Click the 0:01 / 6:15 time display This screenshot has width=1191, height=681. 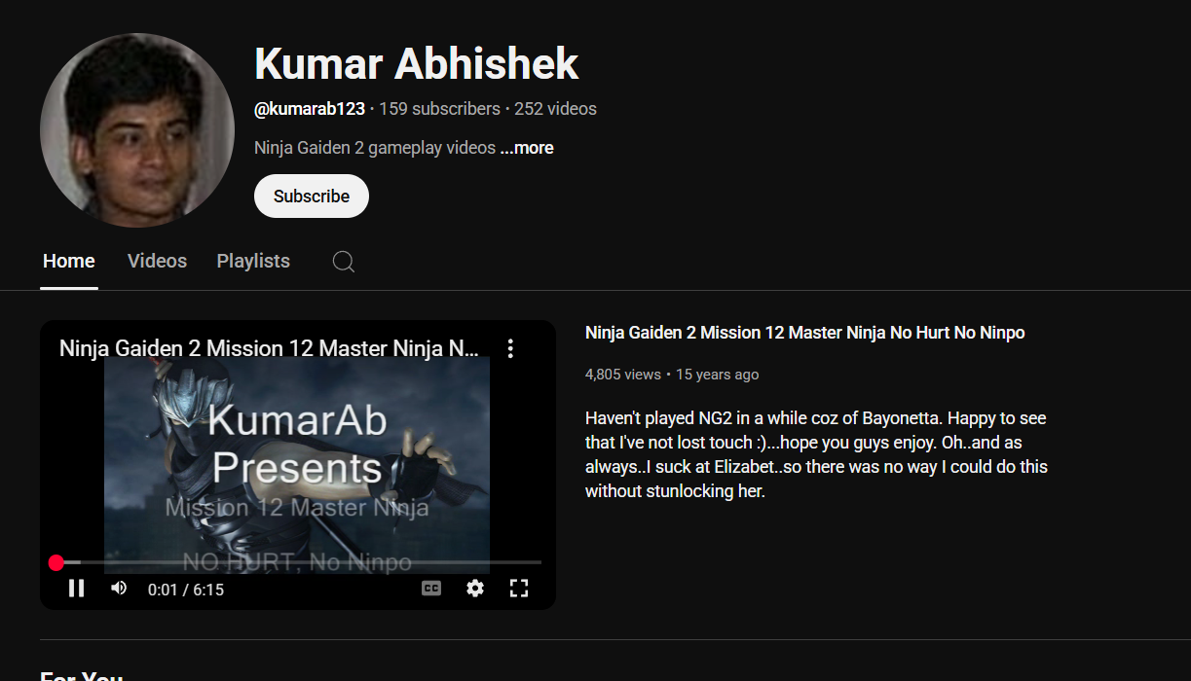(x=186, y=590)
